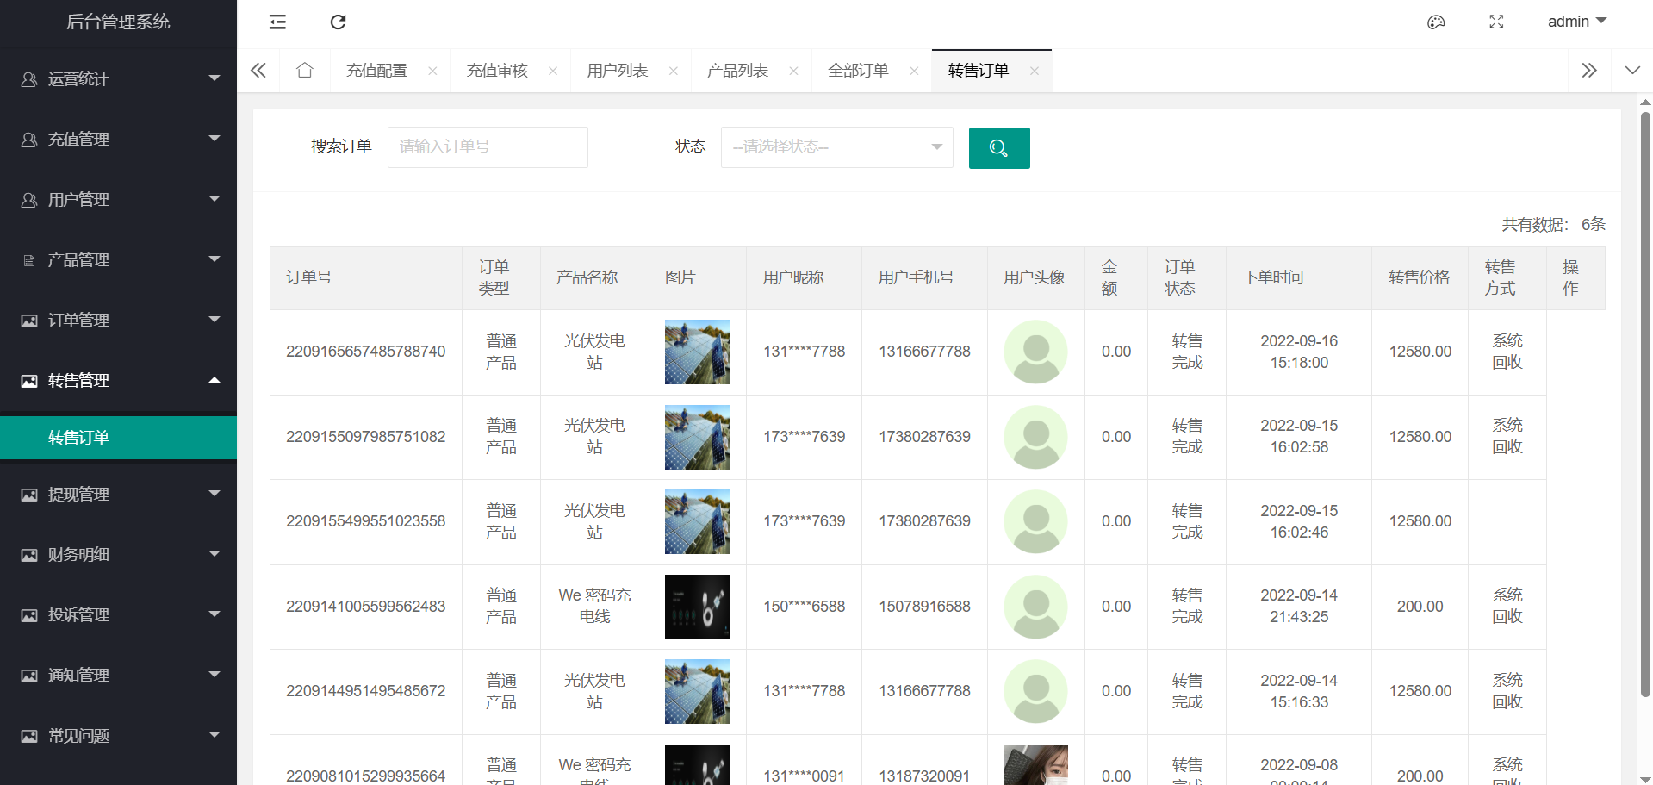Switch to the 产品列表 tab

pyautogui.click(x=737, y=71)
